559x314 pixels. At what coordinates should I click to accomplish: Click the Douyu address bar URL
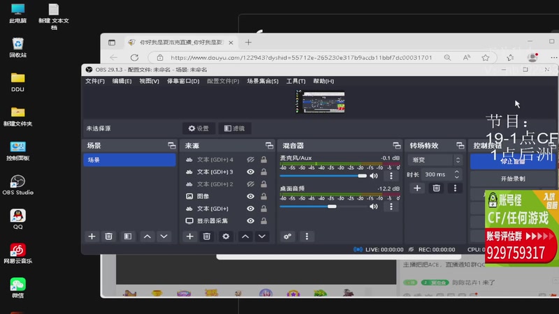pos(301,58)
